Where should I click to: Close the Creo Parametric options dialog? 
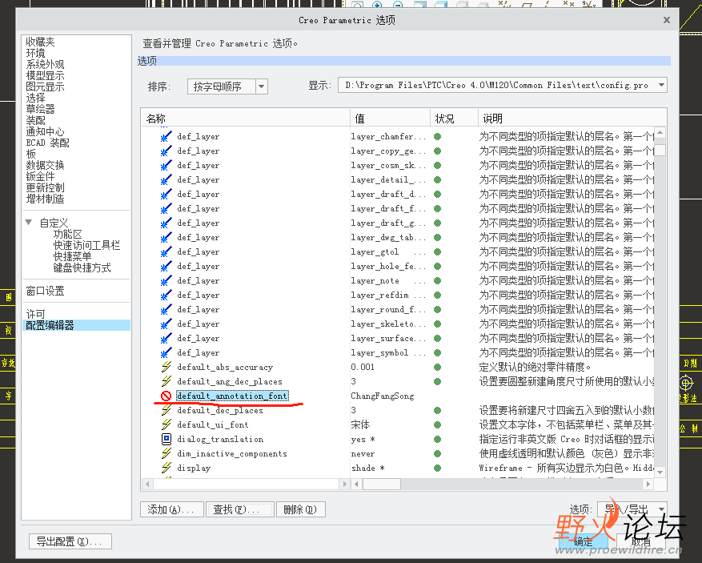(667, 20)
